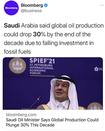Click St. Petersburg International Economic Forum text
The height and width of the screenshot is (131, 105).
pyautogui.click(x=42, y=69)
